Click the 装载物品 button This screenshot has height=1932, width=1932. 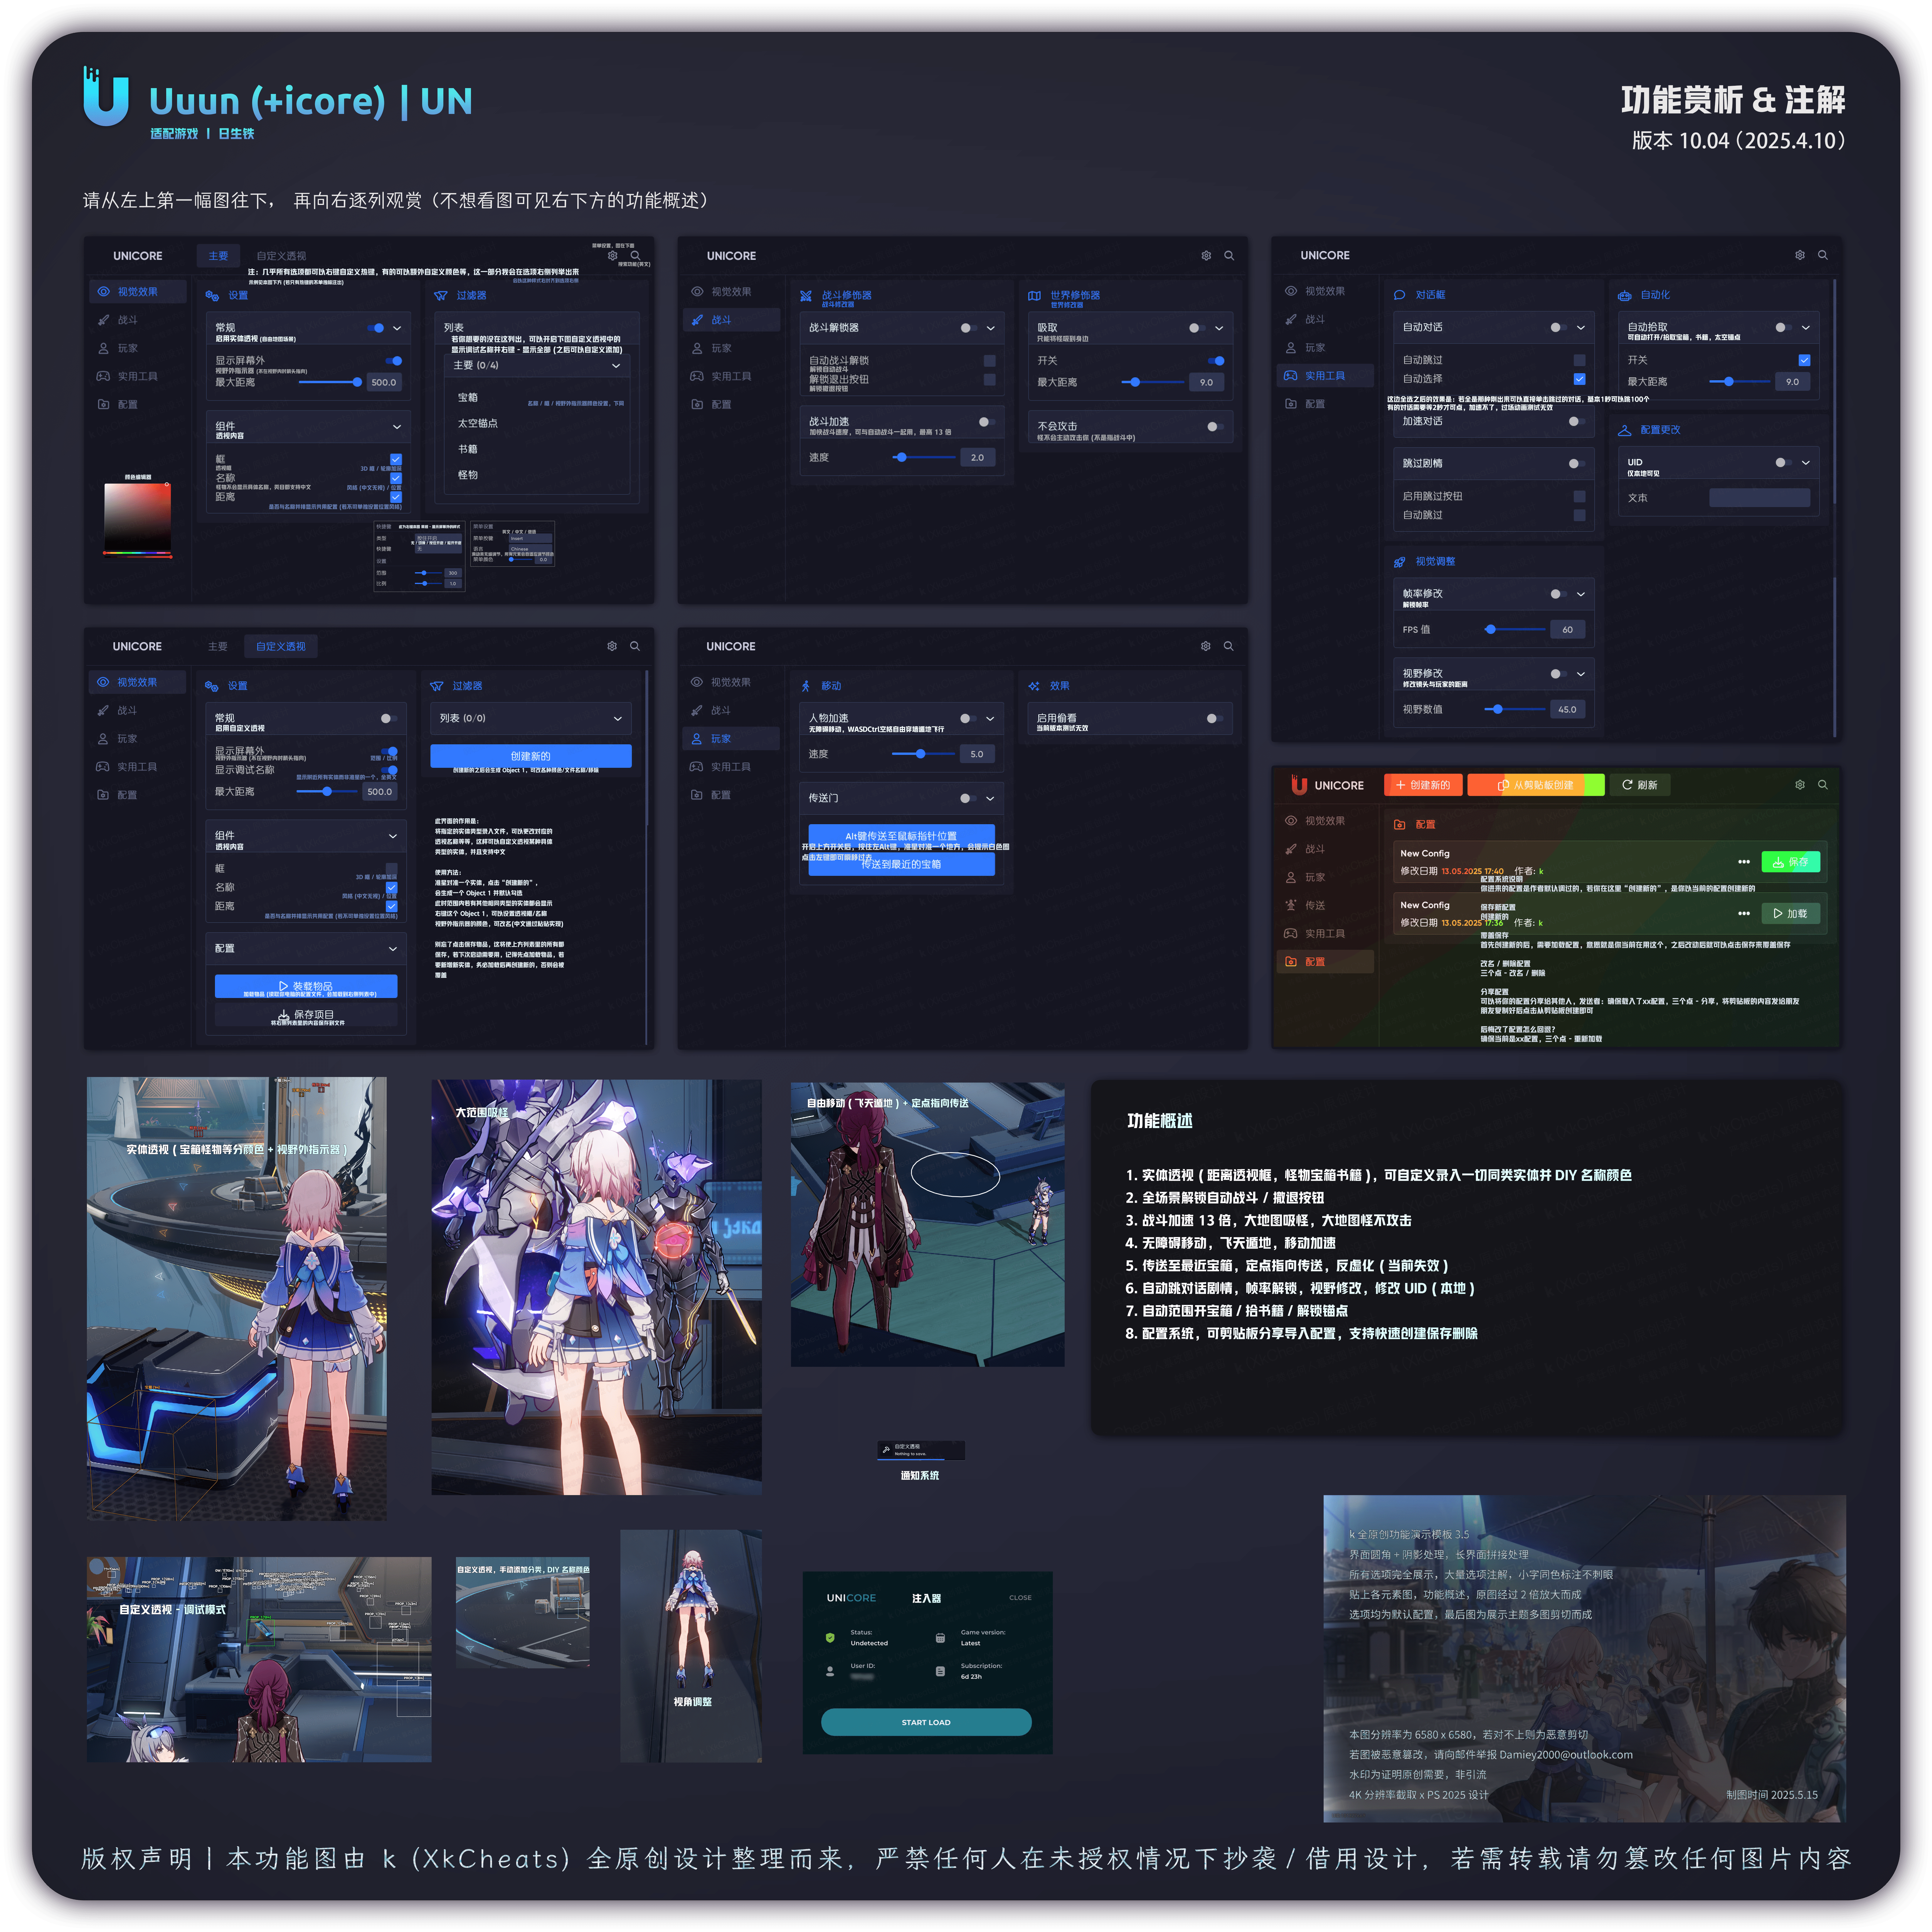(306, 986)
